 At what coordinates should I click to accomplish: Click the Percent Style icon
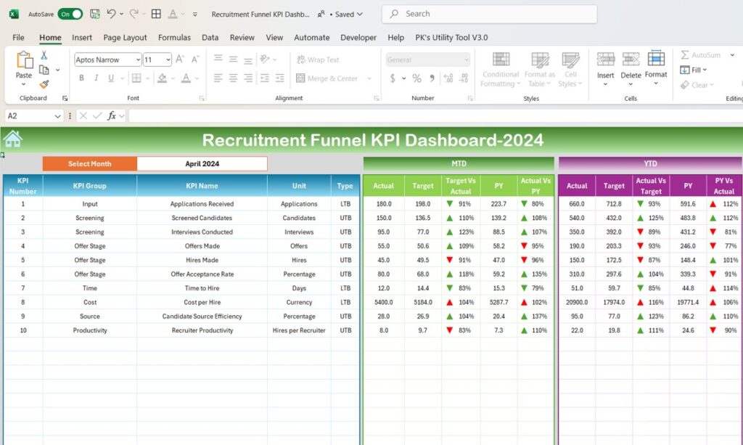416,78
